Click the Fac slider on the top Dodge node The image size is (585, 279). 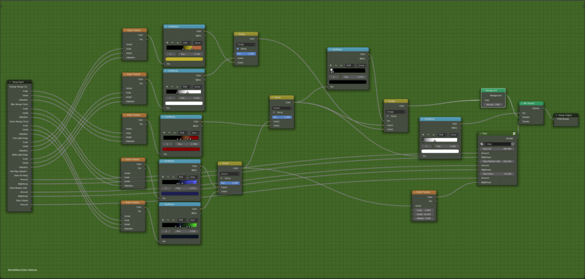[246, 54]
